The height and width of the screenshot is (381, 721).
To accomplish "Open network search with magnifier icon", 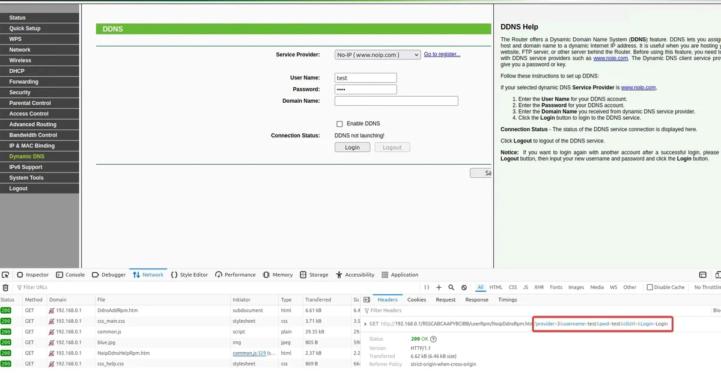I will click(451, 287).
